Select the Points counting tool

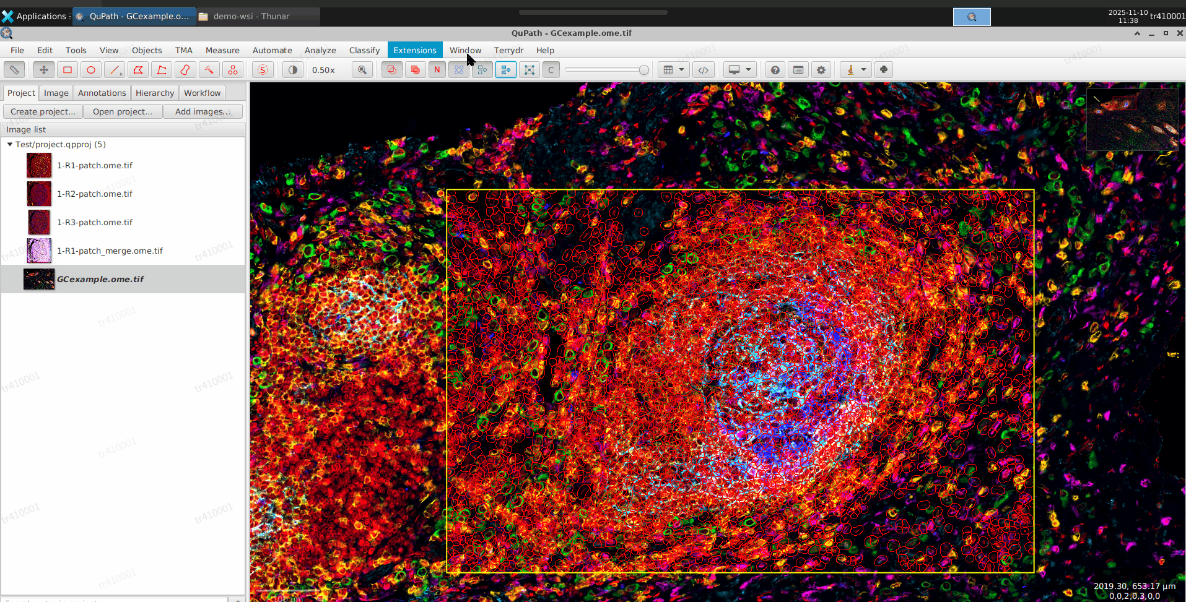click(232, 70)
